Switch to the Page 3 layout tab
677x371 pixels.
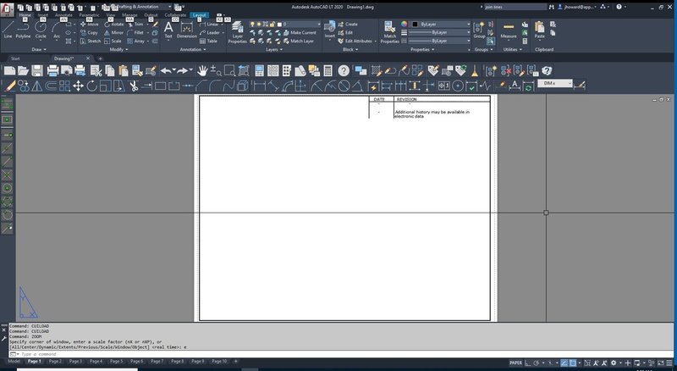pyautogui.click(x=74, y=362)
